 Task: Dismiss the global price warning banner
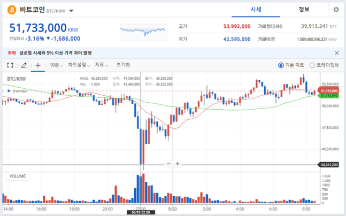[336, 53]
